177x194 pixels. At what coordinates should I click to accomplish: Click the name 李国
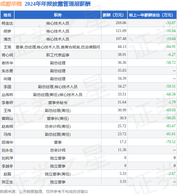(7, 87)
